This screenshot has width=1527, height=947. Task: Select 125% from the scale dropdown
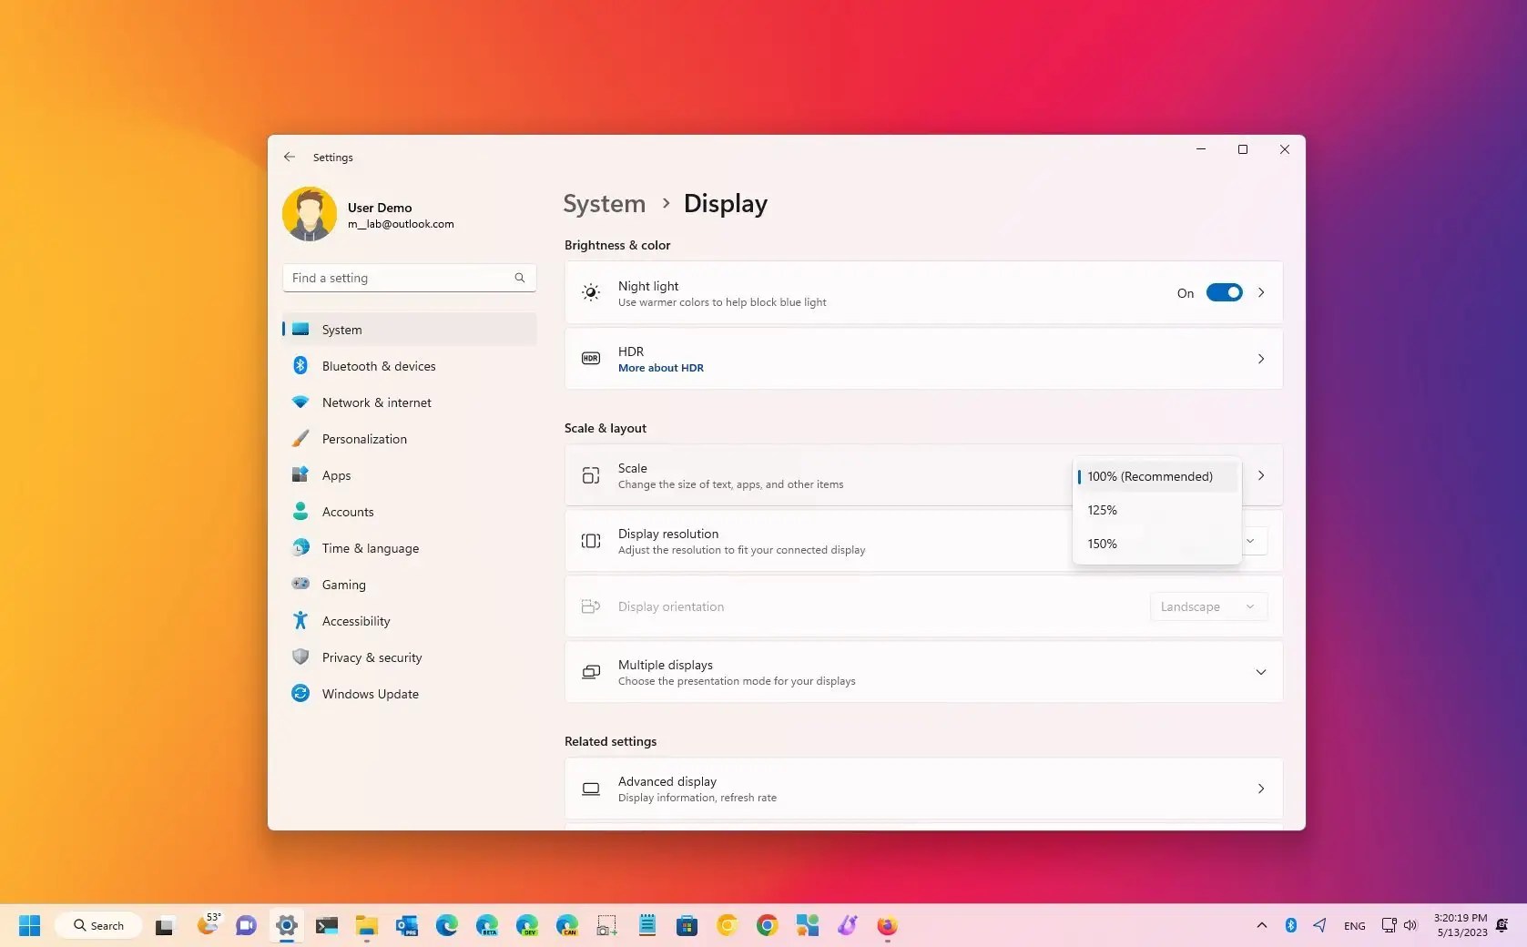click(x=1102, y=510)
